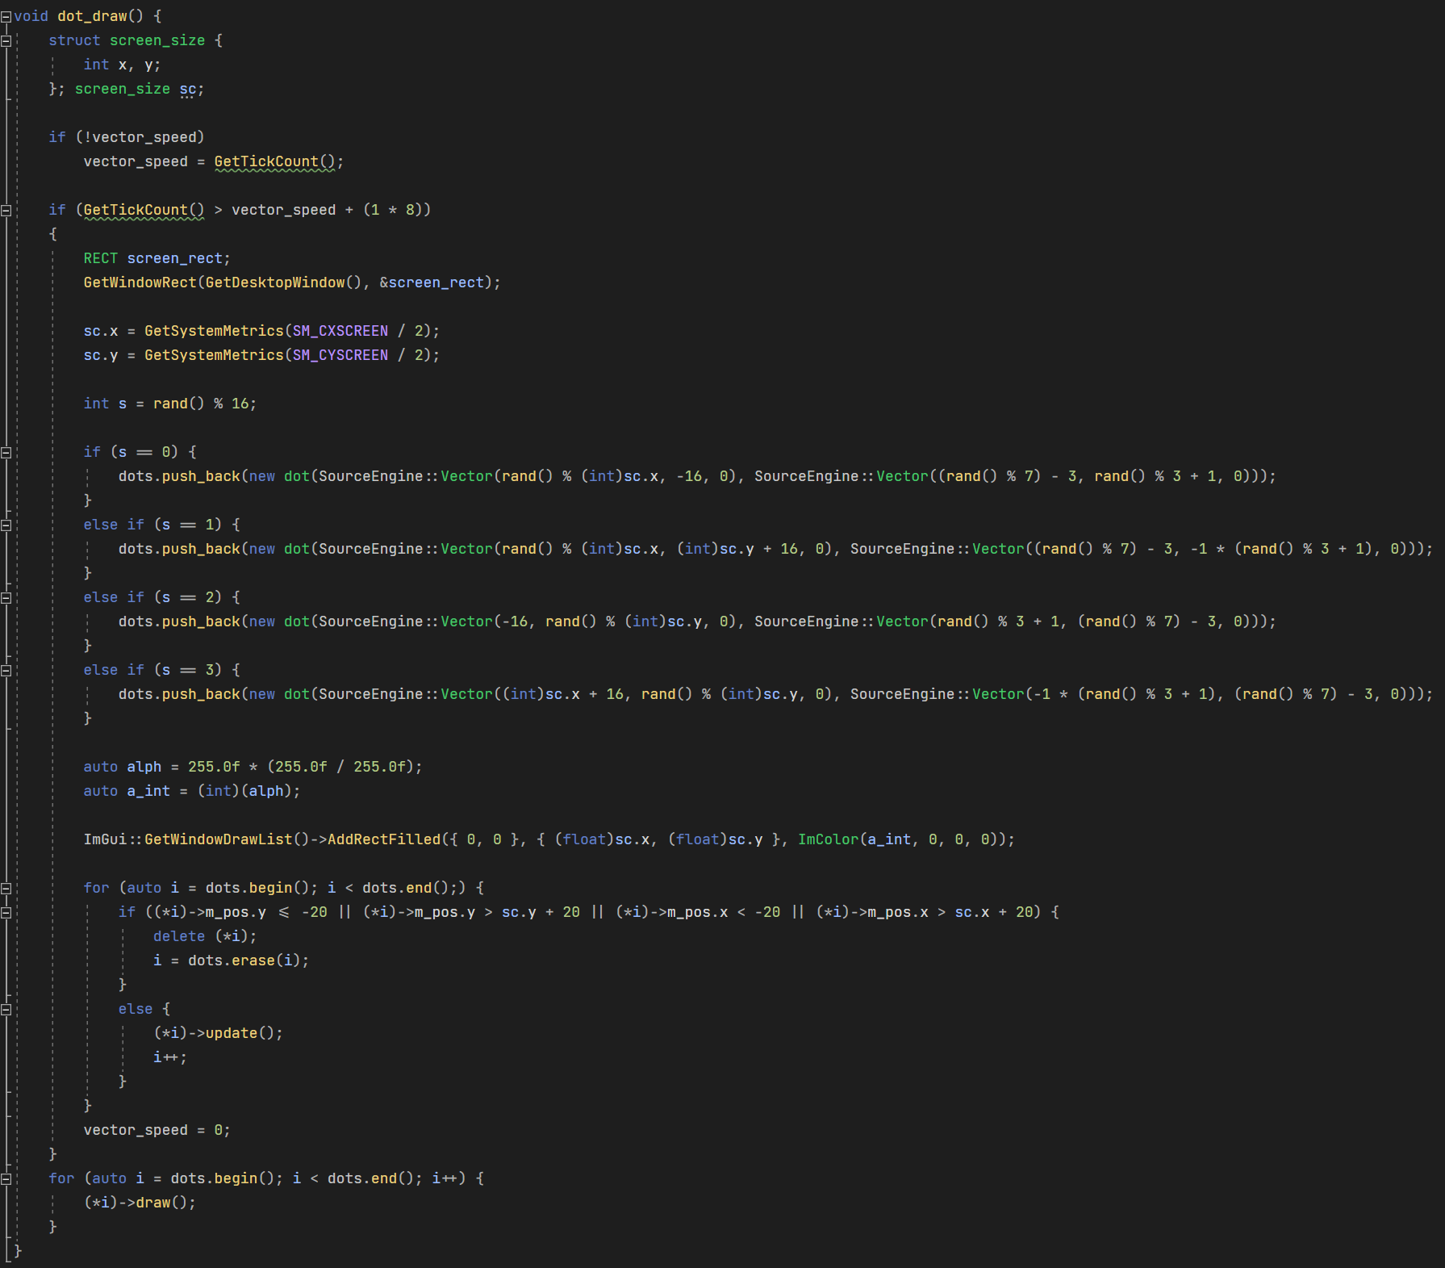Screen dimensions: 1445x1268
Task: Click the SM_CXSCREEN constant
Action: coord(340,331)
